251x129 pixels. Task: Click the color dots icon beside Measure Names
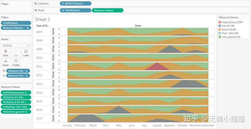pos(4,71)
